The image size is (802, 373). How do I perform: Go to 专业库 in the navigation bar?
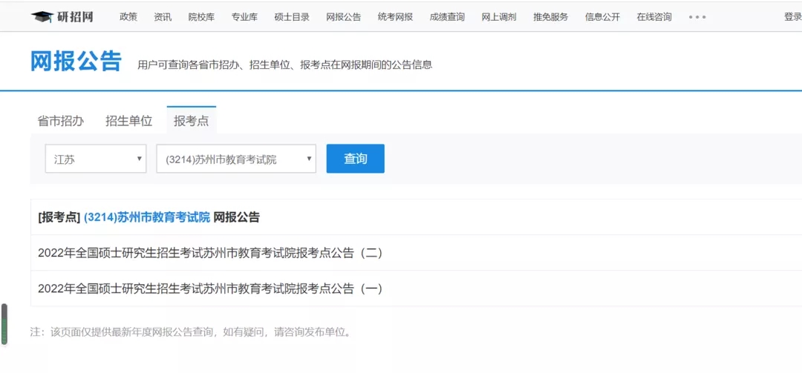244,17
